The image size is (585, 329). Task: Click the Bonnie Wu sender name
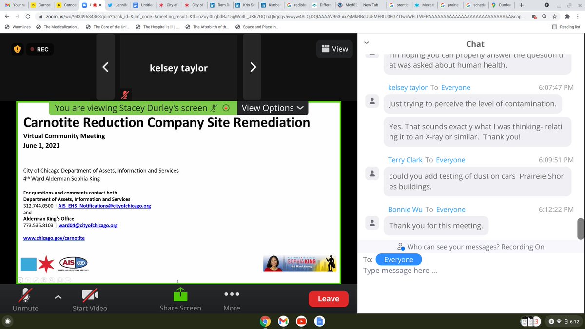pos(406,209)
